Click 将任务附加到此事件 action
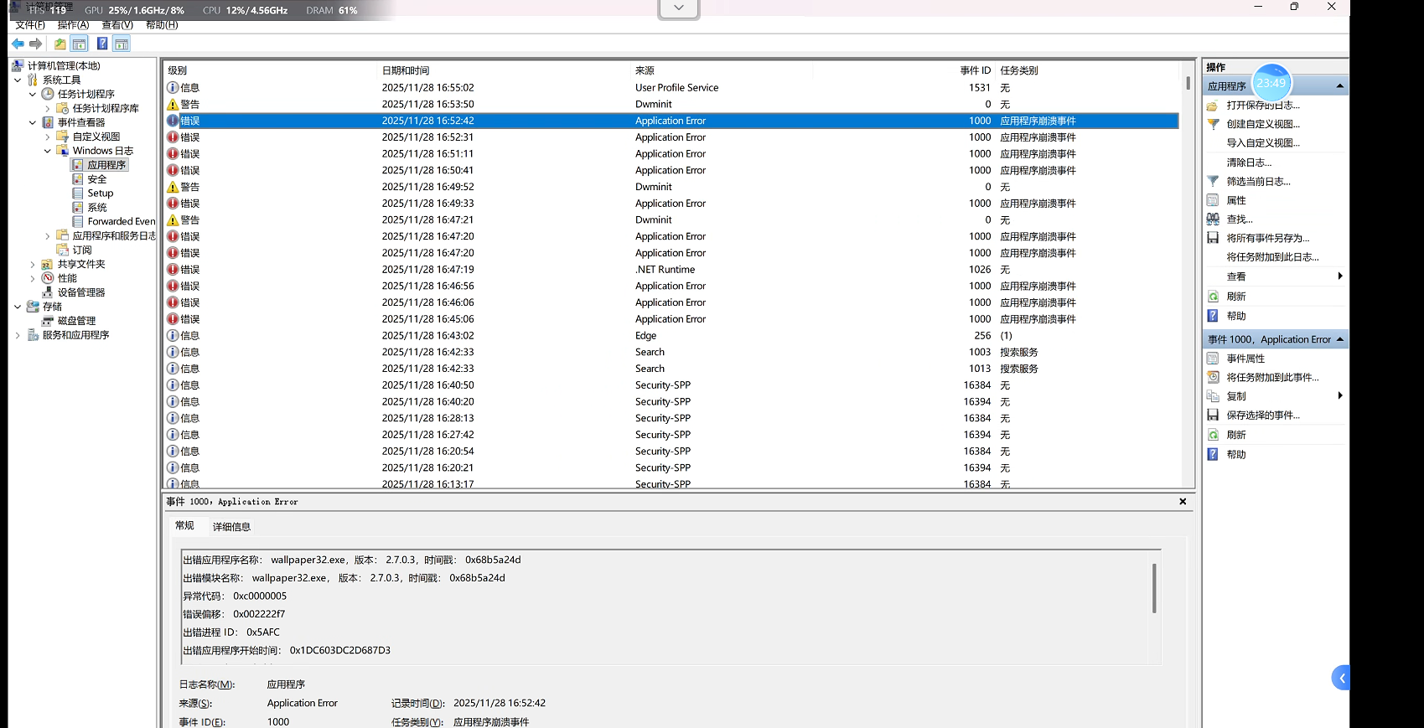This screenshot has width=1424, height=728. coord(1271,378)
